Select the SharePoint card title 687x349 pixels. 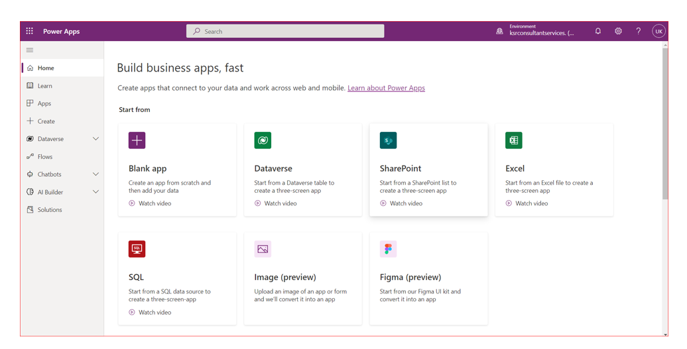tap(401, 168)
